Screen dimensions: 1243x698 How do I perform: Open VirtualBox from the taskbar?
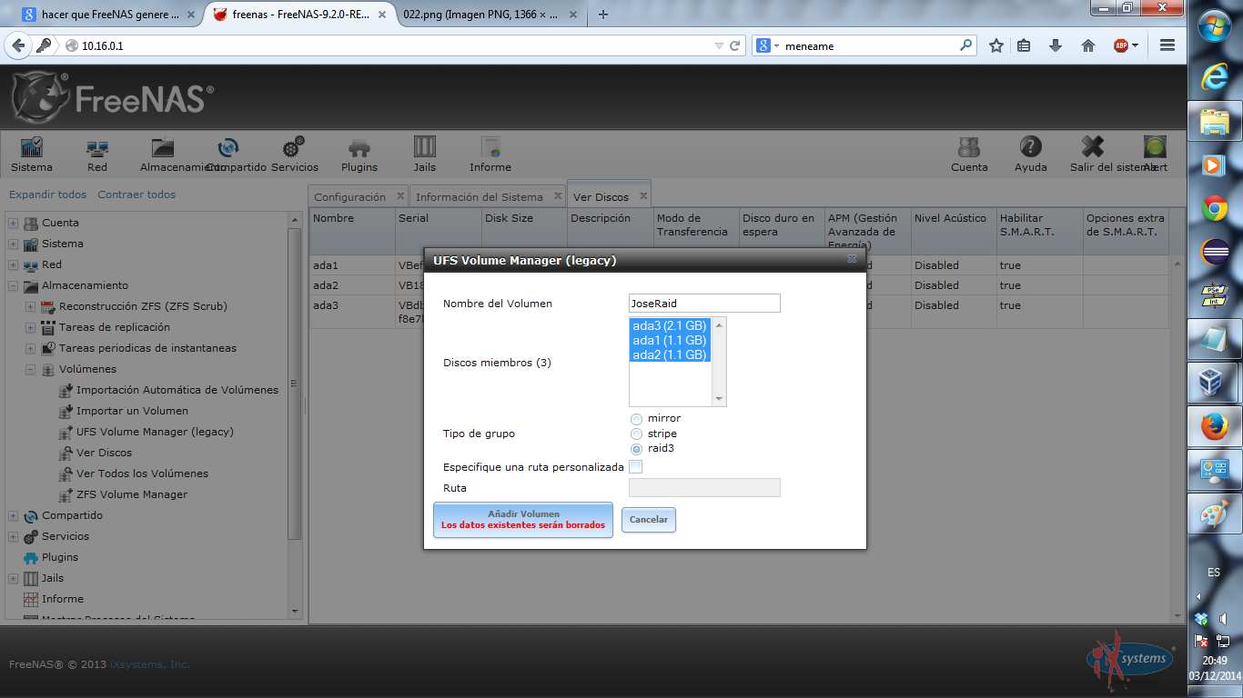1215,382
